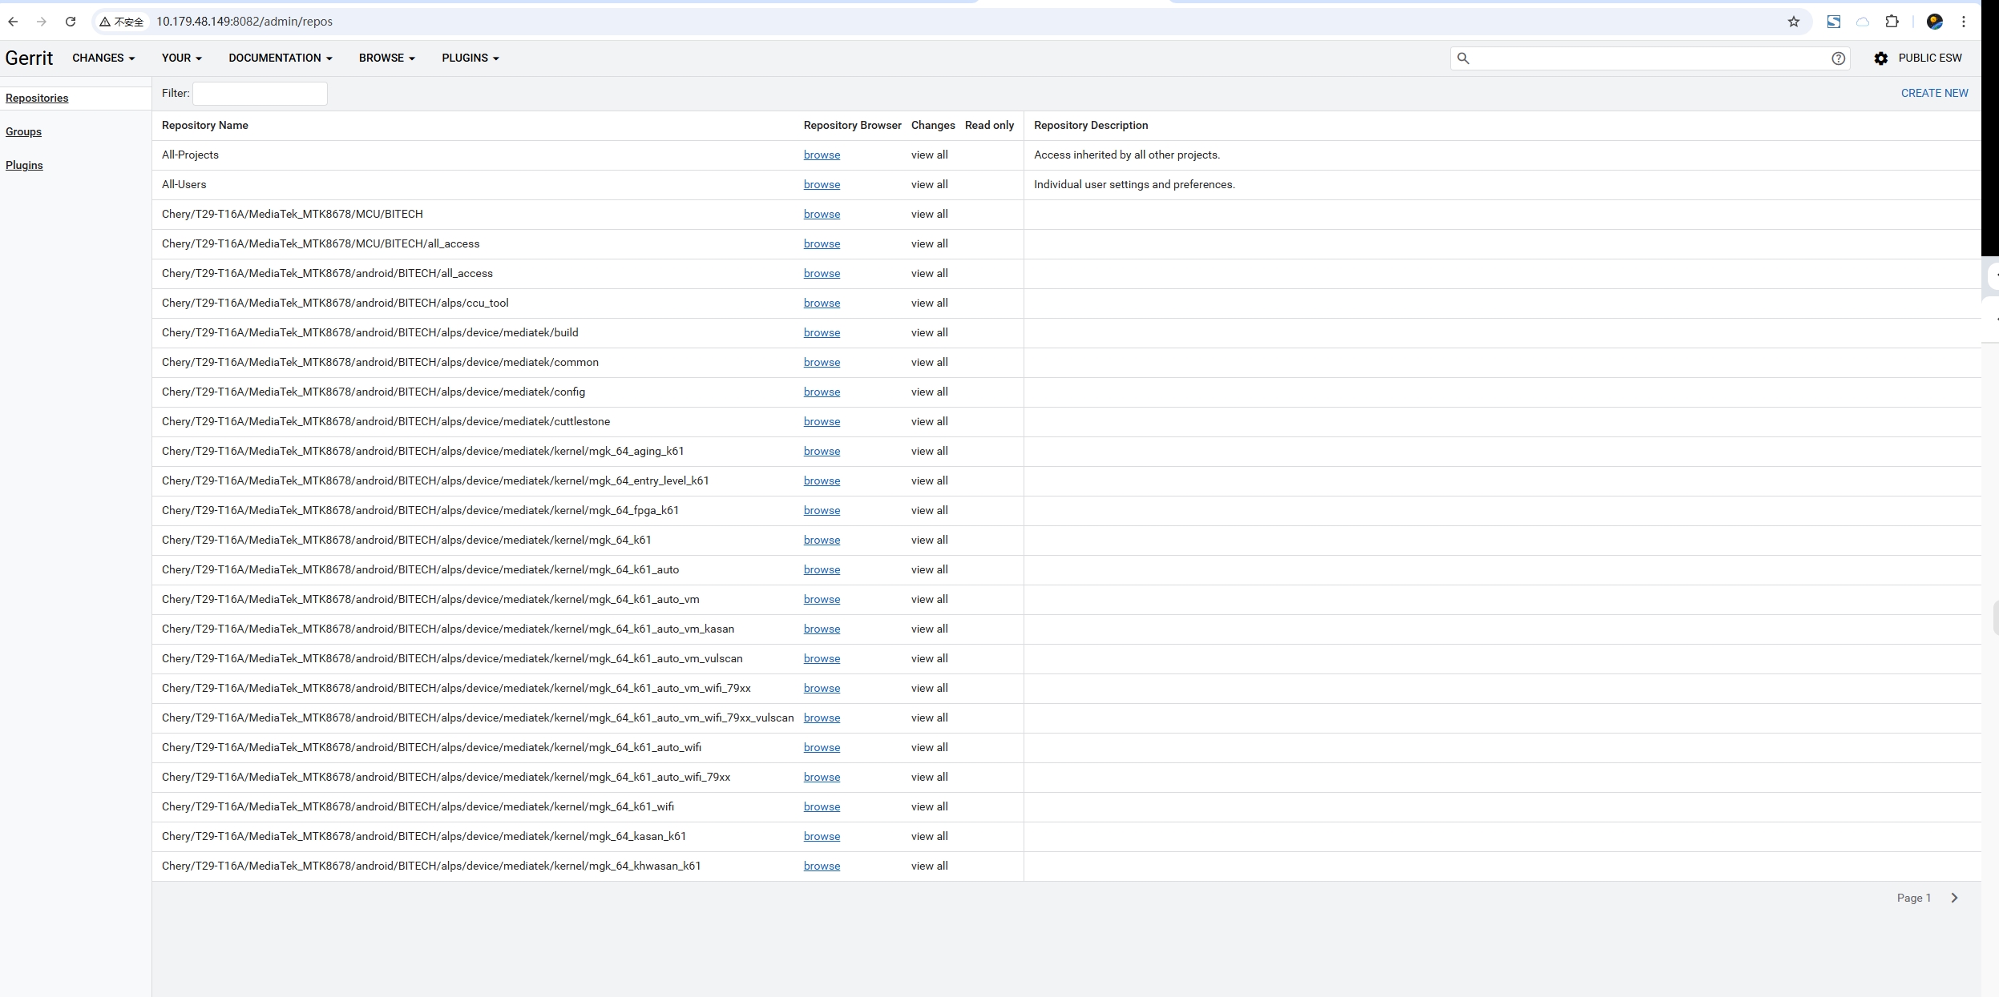Open the BROWSE menu
This screenshot has width=1999, height=997.
point(386,58)
